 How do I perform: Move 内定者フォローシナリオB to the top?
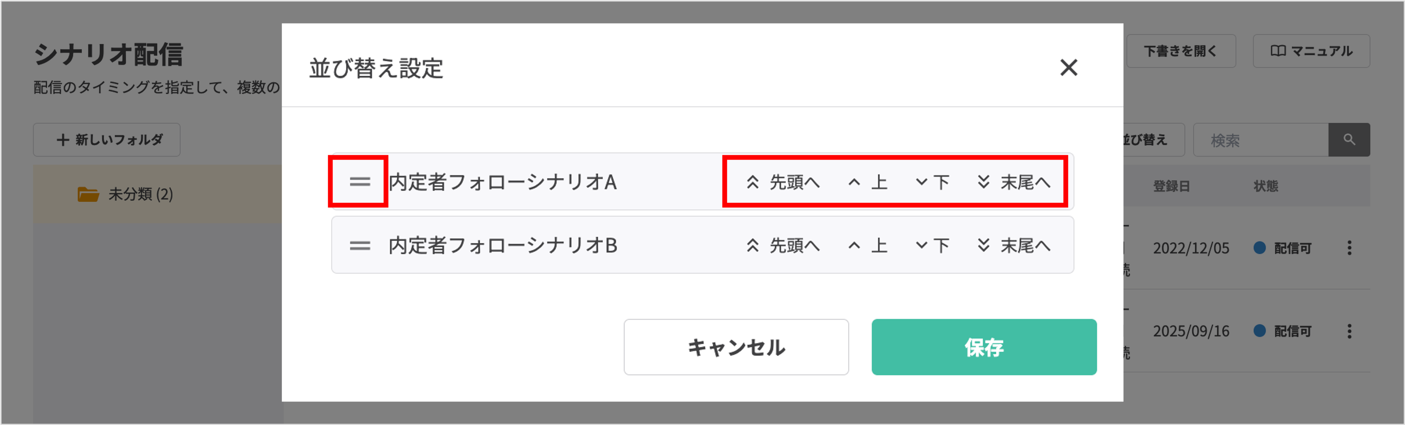pos(784,245)
